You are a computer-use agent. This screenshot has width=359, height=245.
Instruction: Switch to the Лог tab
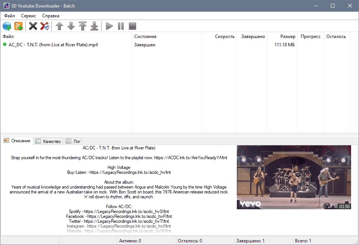73,142
